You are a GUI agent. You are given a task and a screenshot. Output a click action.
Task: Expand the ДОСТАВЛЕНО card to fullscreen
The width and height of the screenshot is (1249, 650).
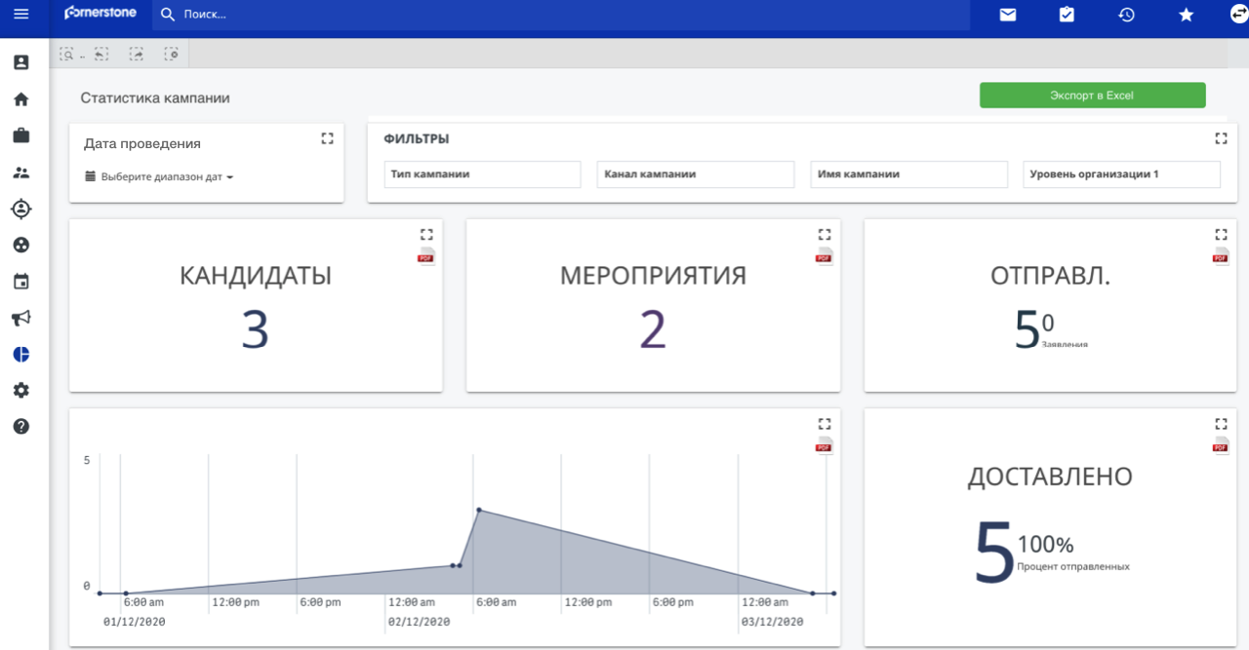click(x=1220, y=424)
